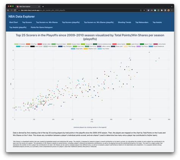Viewport: 180px width, 160px height.
Task: Click the share icon in the address bar
Action: [141, 10]
